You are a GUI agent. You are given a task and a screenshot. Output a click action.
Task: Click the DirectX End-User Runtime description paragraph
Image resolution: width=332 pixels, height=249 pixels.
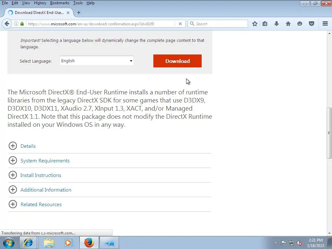tap(110, 108)
